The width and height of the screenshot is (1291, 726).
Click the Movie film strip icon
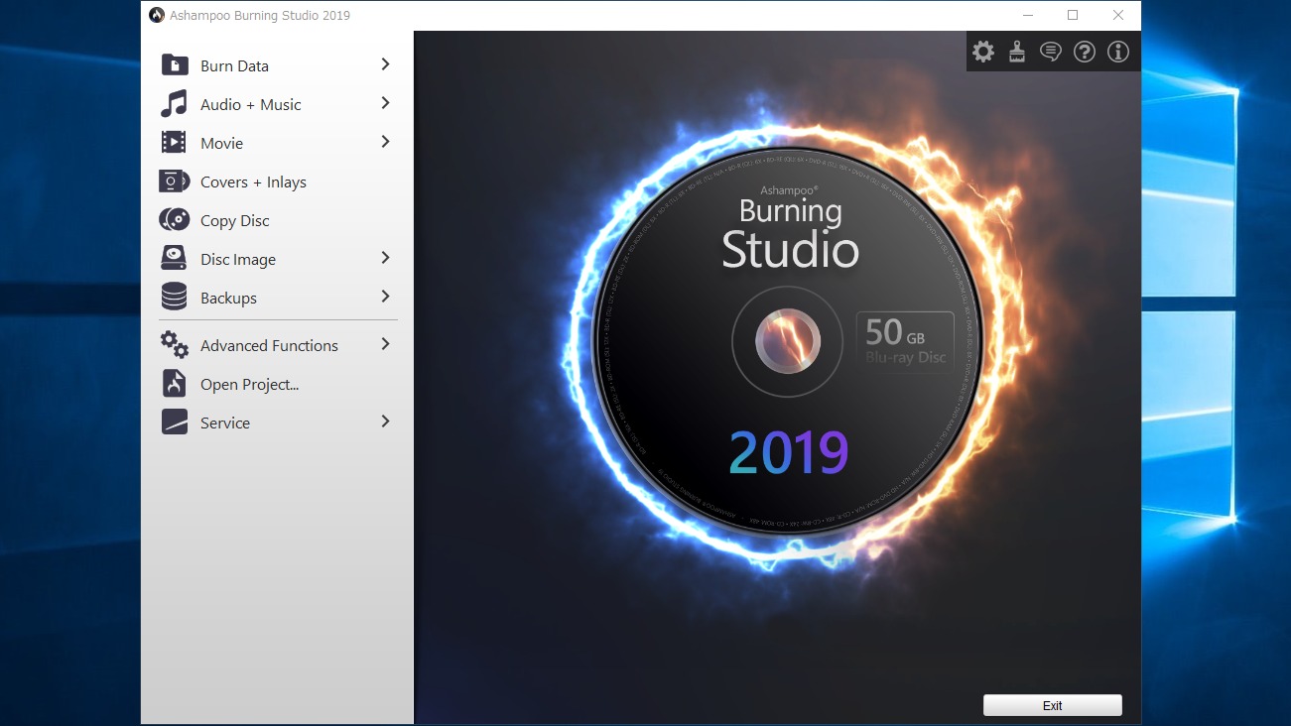click(x=174, y=143)
